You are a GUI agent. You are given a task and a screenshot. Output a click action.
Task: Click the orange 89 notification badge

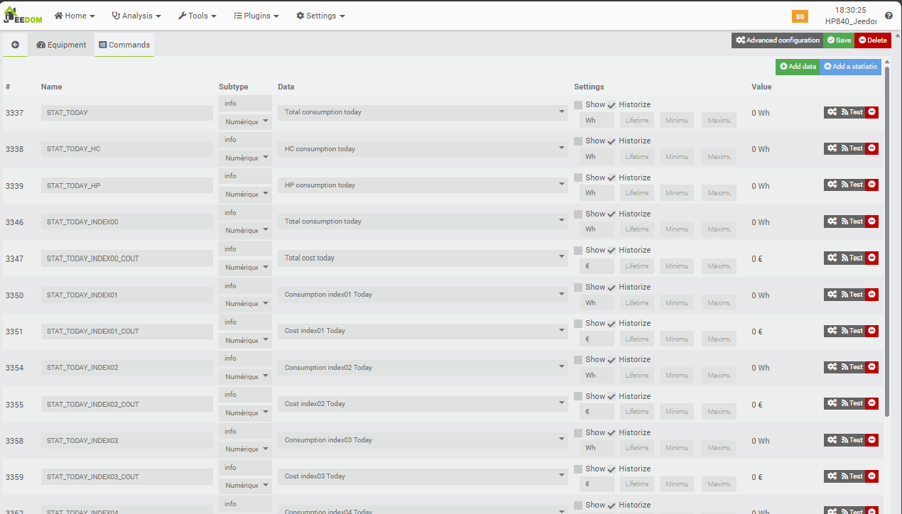click(800, 16)
